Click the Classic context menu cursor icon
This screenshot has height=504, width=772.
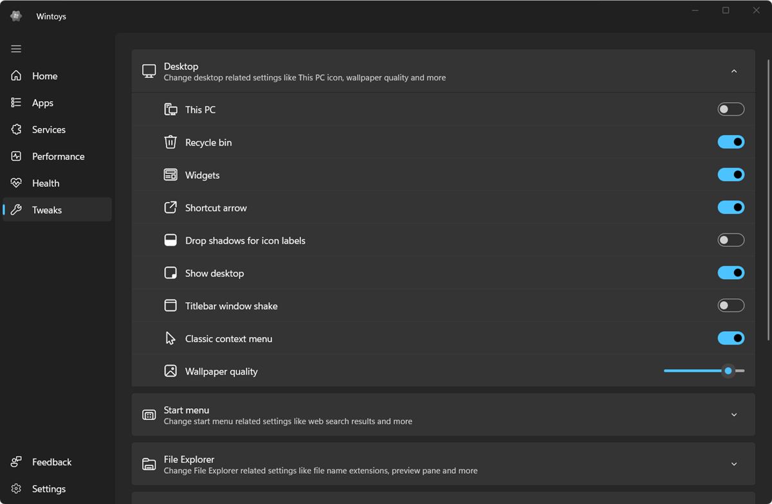(170, 339)
